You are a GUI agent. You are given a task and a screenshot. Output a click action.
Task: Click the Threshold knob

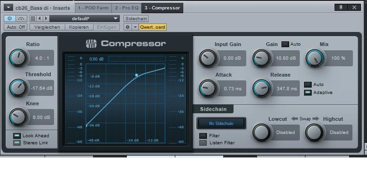tap(18, 88)
